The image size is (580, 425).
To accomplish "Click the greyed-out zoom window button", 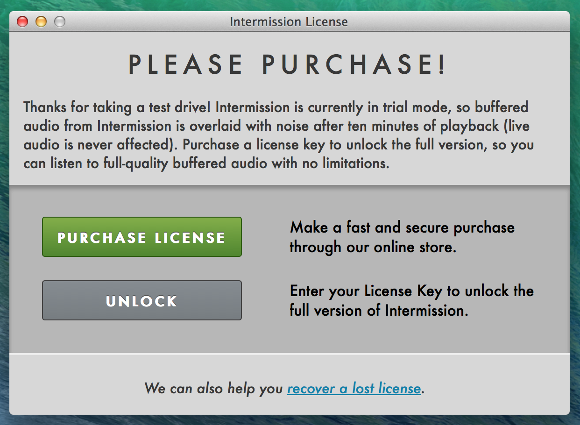I will coord(60,21).
